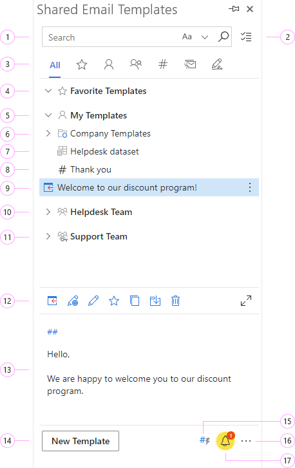Screen dimensions: 295x468
Task: Open the multi-select checklist icon
Action: point(246,37)
